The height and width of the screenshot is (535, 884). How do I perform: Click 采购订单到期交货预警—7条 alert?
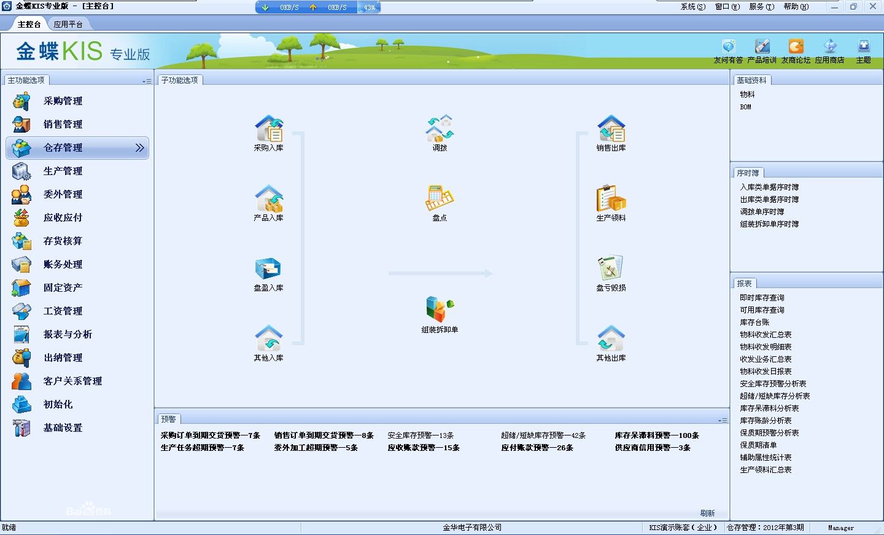point(211,435)
